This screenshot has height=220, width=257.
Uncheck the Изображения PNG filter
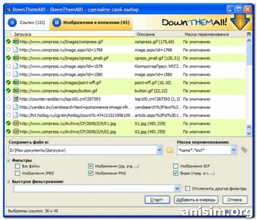(90, 173)
